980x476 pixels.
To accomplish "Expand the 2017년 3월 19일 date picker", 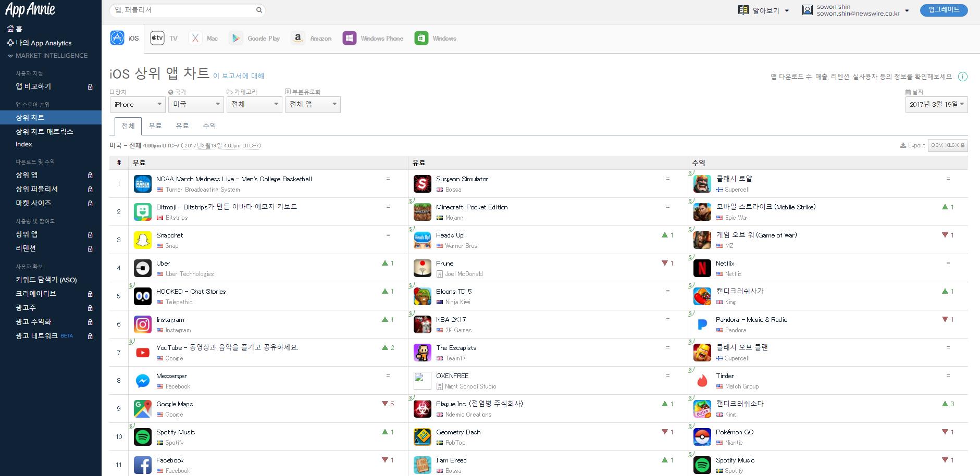I will (936, 105).
